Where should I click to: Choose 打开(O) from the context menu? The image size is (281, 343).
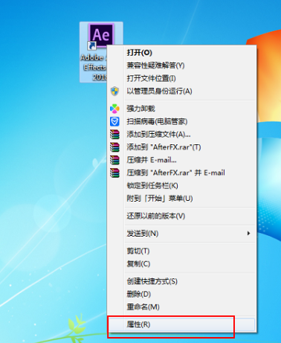pyautogui.click(x=181, y=53)
